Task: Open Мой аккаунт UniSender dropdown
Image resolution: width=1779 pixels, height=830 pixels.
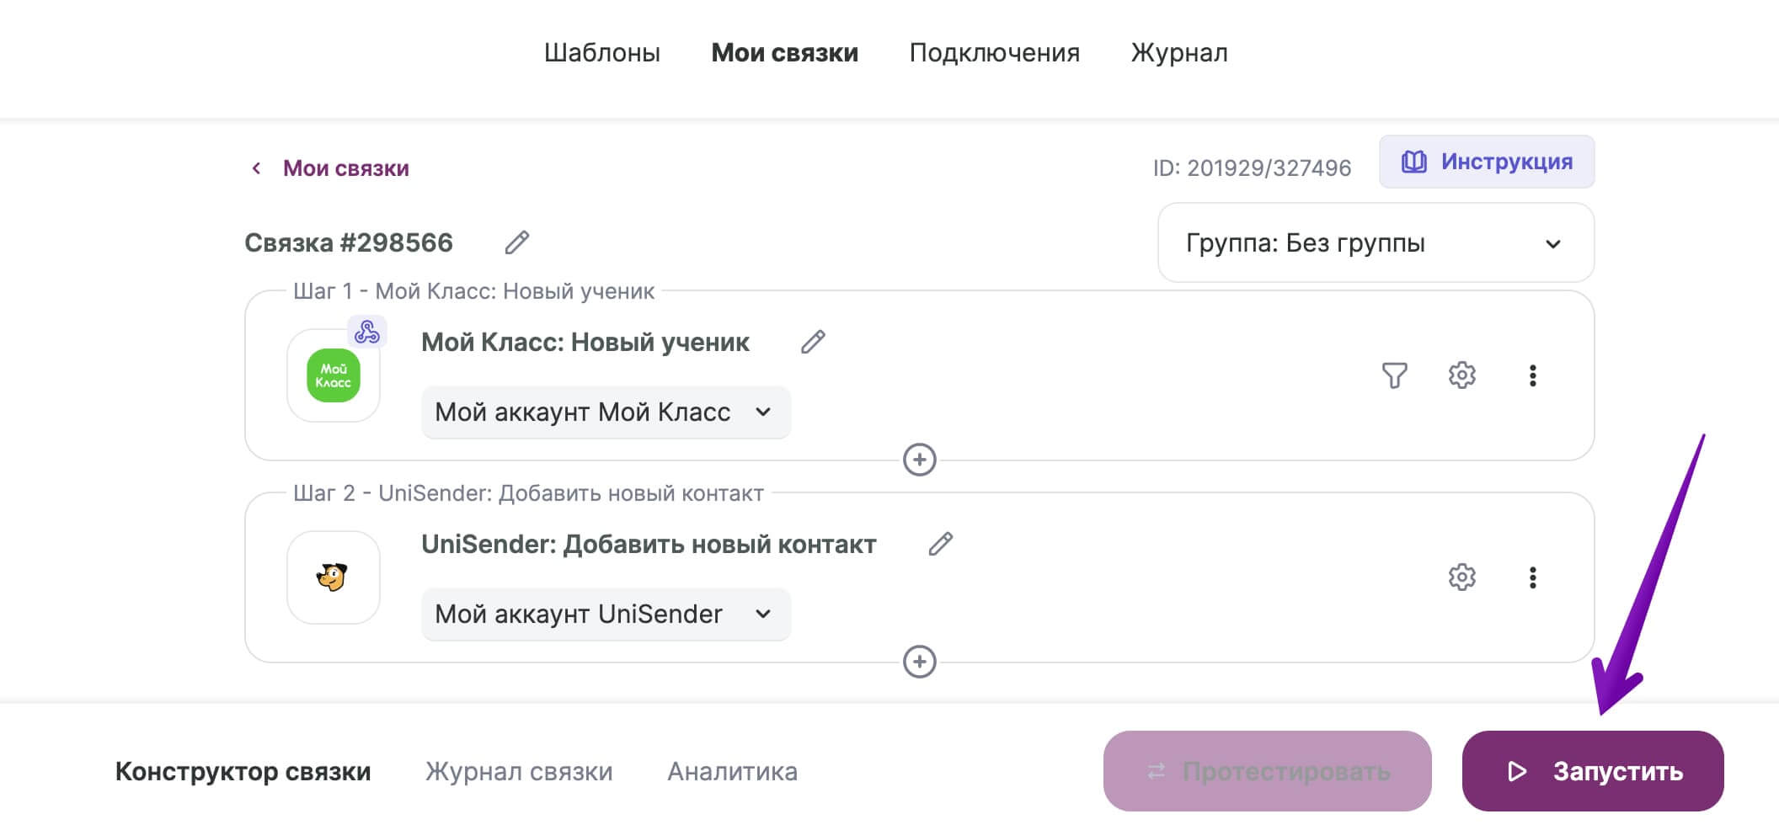Action: point(606,615)
